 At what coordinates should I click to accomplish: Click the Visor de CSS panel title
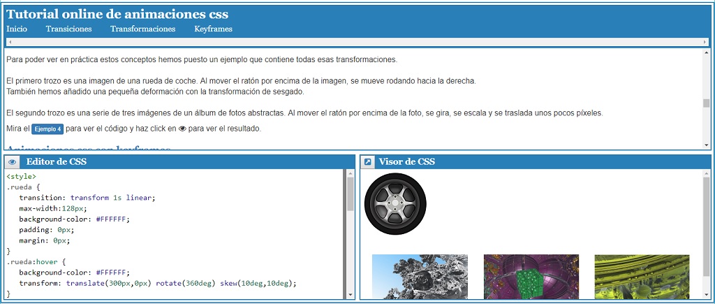(x=407, y=161)
